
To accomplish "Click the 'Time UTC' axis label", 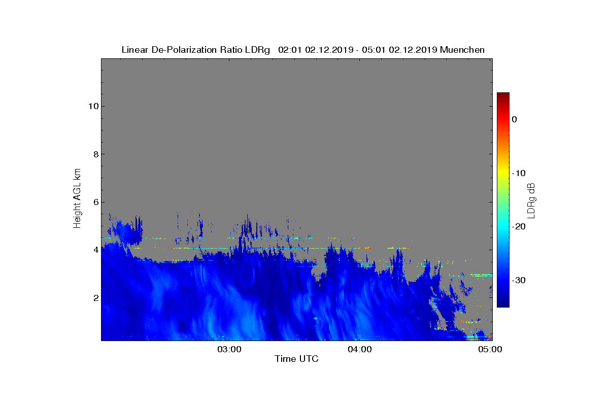I will [x=297, y=359].
